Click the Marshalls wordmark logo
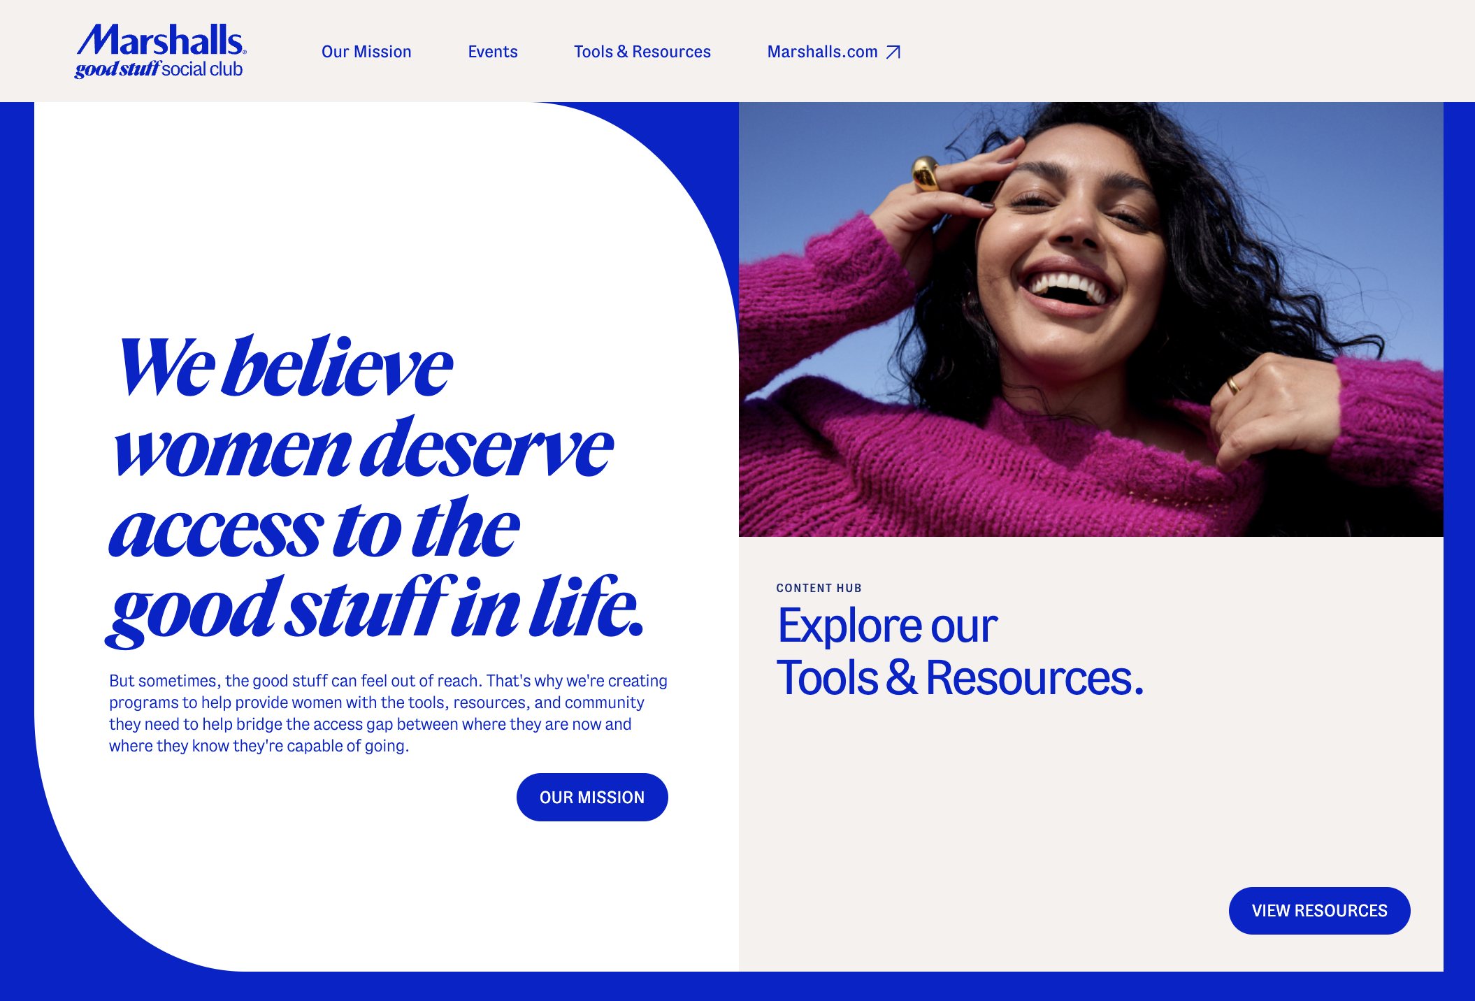 click(161, 40)
